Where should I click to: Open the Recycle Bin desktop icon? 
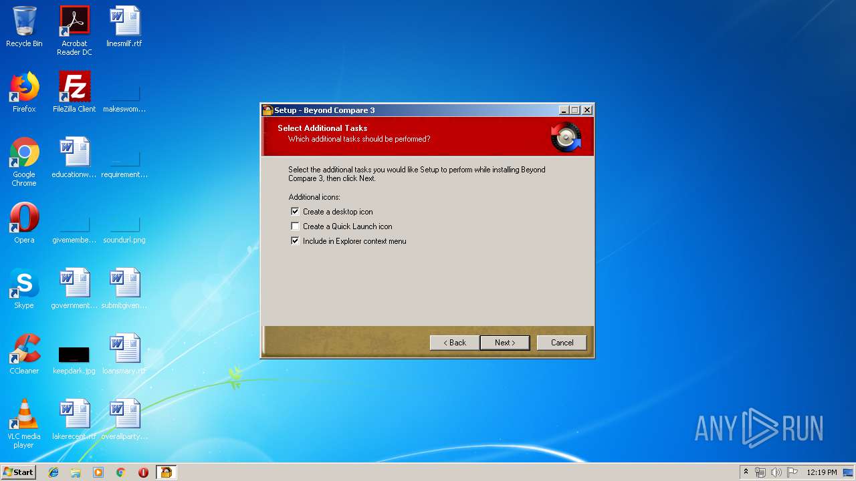24,27
